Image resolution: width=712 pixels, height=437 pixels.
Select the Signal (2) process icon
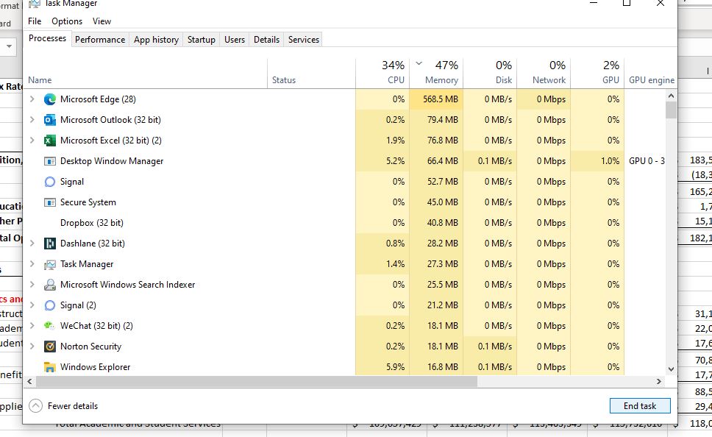click(x=50, y=305)
